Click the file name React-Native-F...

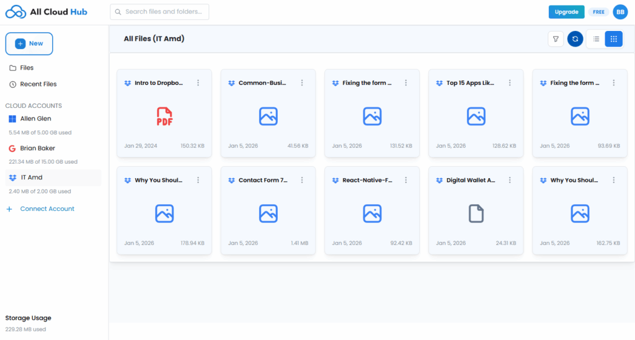point(367,180)
